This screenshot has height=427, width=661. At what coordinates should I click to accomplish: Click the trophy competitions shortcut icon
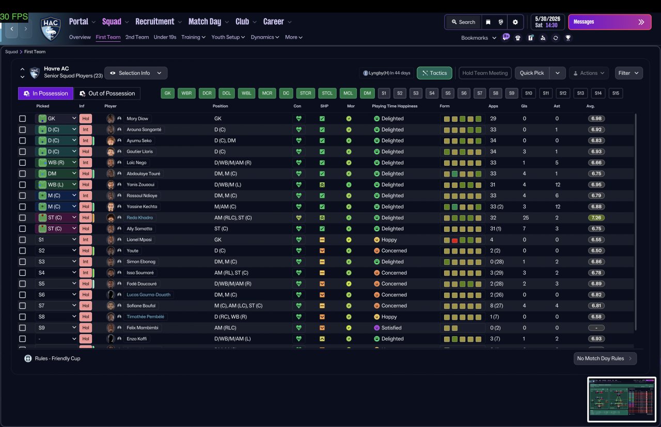[568, 38]
